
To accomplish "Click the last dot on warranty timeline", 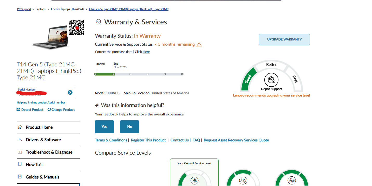I will pyautogui.click(x=182, y=74).
